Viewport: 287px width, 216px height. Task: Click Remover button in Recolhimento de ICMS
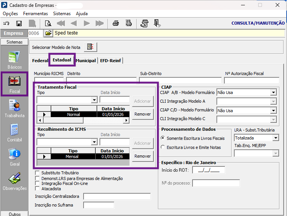143,156
